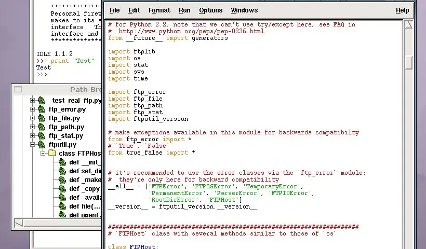Open the Options menu
The width and height of the screenshot is (426, 249).
click(210, 10)
